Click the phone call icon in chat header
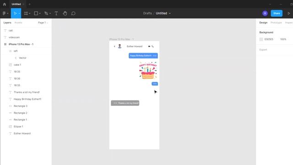This screenshot has height=165, width=293. tap(152, 46)
